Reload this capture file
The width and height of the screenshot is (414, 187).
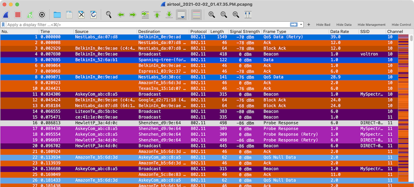click(x=93, y=15)
